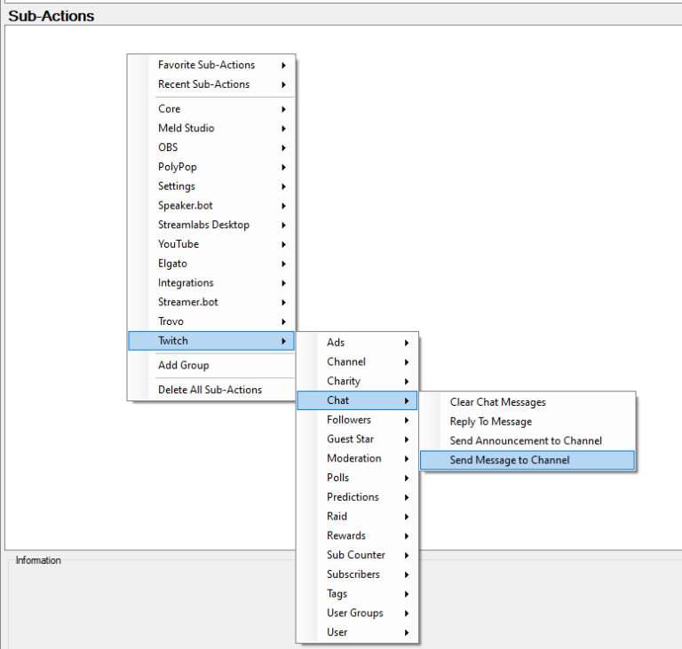The width and height of the screenshot is (682, 649).
Task: Select Clear Chat Messages
Action: [x=497, y=402]
